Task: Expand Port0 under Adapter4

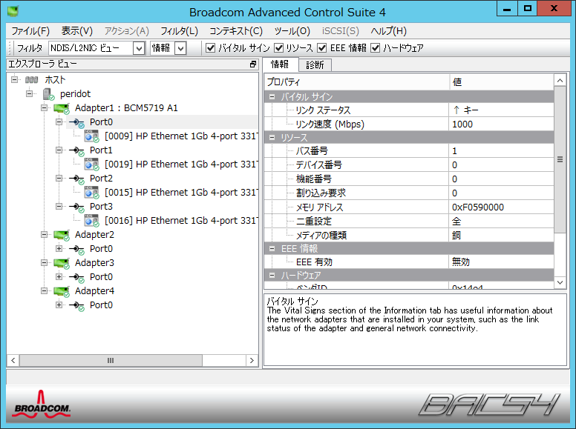Action: click(59, 305)
